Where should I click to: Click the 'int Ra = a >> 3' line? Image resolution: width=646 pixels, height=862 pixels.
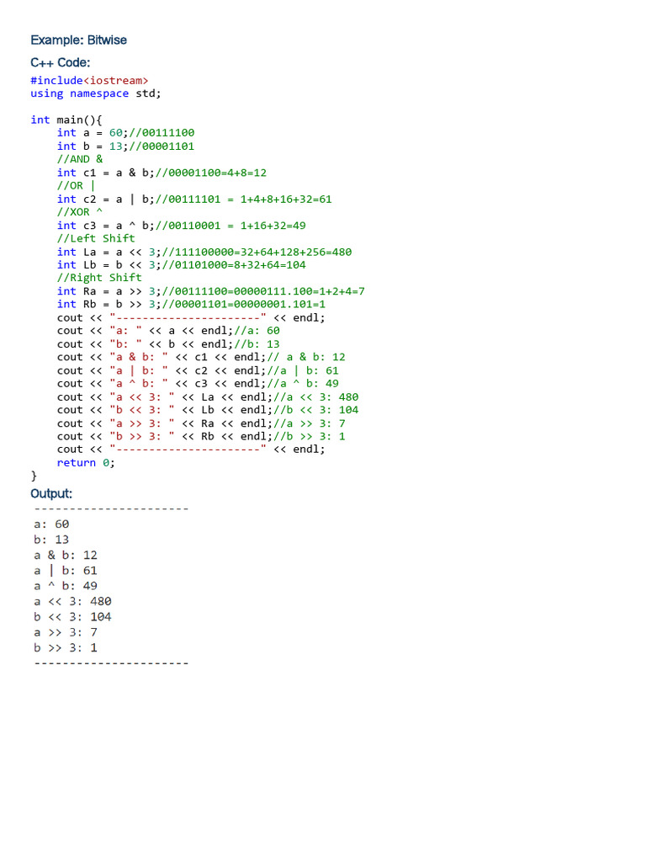(211, 291)
